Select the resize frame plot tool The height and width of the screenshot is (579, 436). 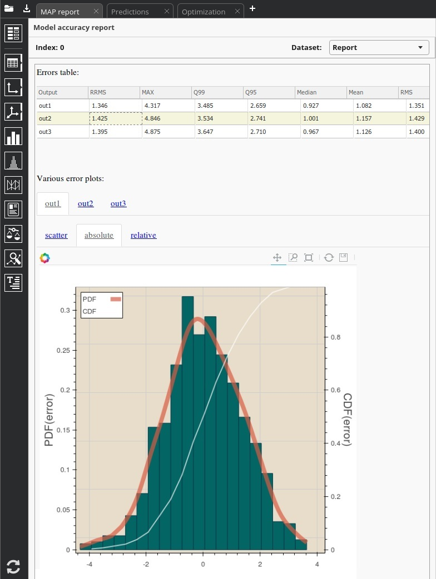309,257
